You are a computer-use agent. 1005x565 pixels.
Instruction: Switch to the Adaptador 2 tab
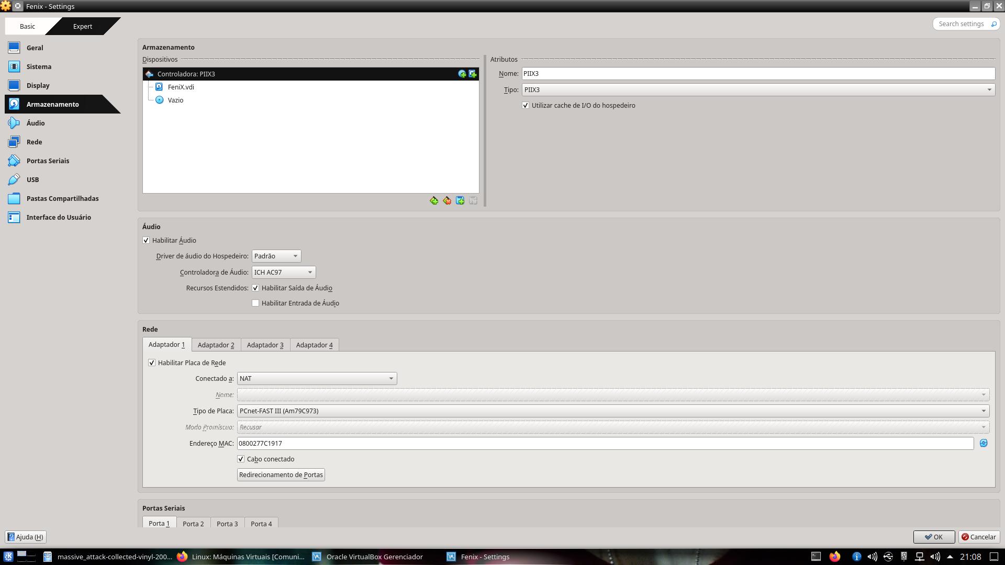[x=216, y=345]
